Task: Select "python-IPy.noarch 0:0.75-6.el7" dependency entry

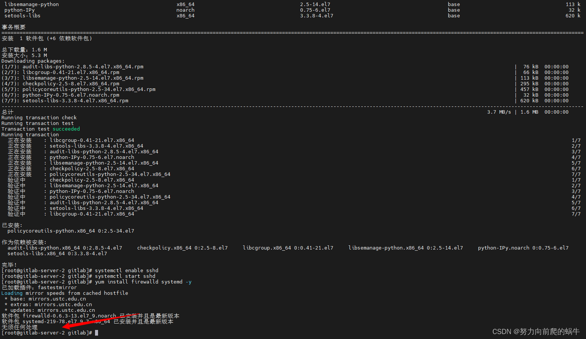Action: [523, 248]
